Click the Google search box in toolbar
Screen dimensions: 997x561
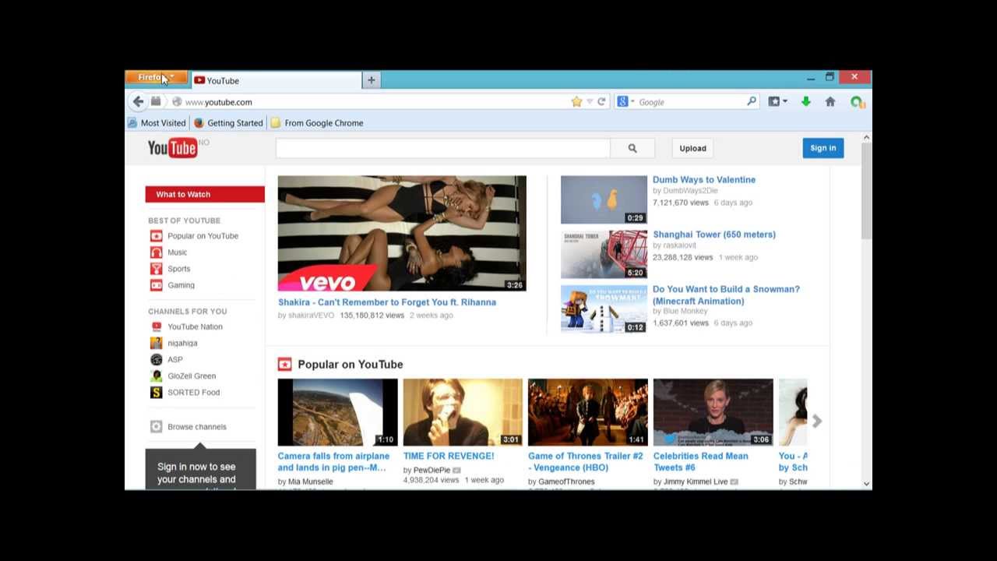[690, 102]
